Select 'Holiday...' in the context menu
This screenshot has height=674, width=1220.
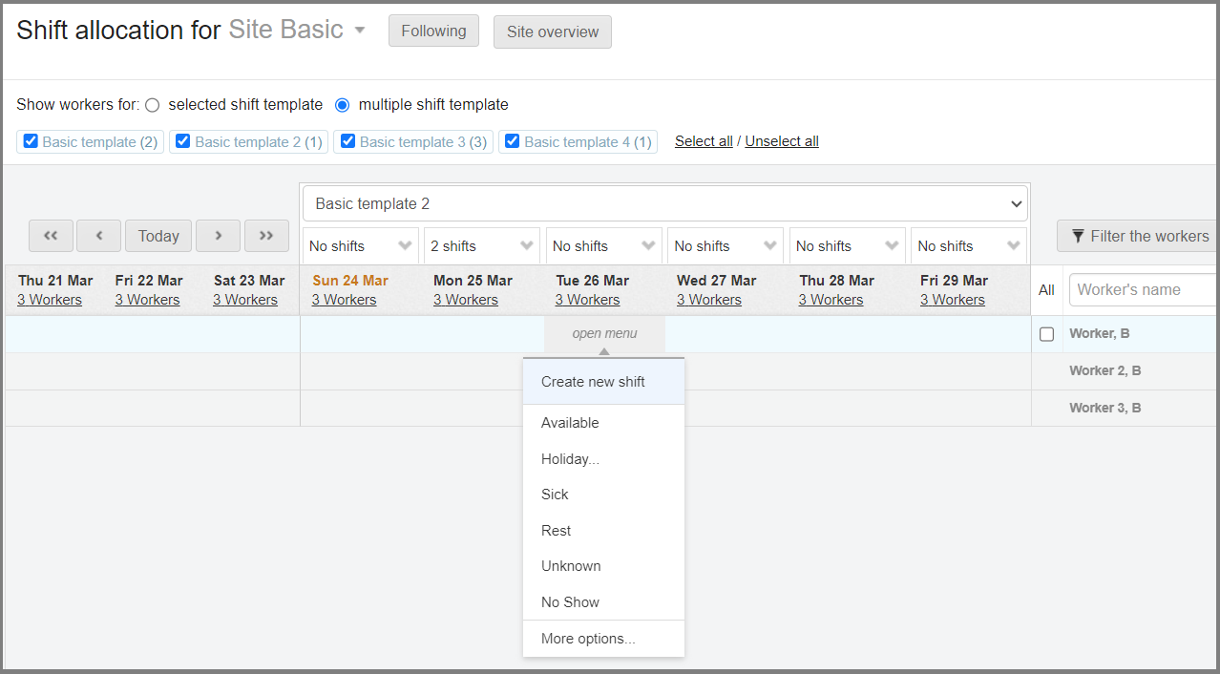tap(570, 459)
